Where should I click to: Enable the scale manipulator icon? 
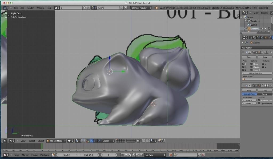(x=99, y=141)
